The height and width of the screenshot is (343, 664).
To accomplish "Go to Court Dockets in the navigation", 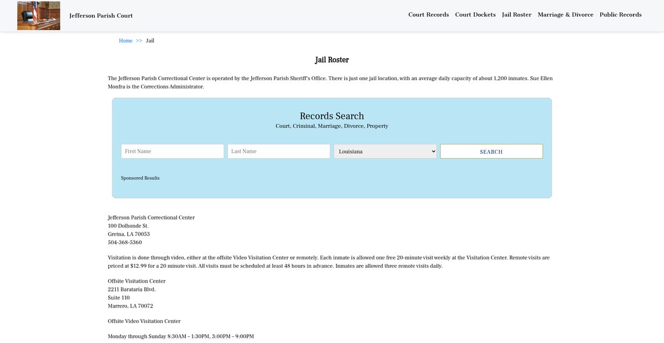I will coord(475,15).
